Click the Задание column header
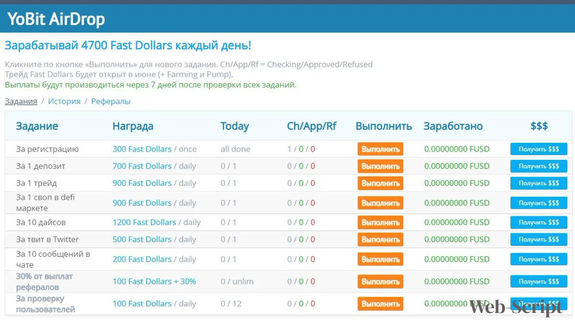Image resolution: width=575 pixels, height=323 pixels. tap(37, 126)
